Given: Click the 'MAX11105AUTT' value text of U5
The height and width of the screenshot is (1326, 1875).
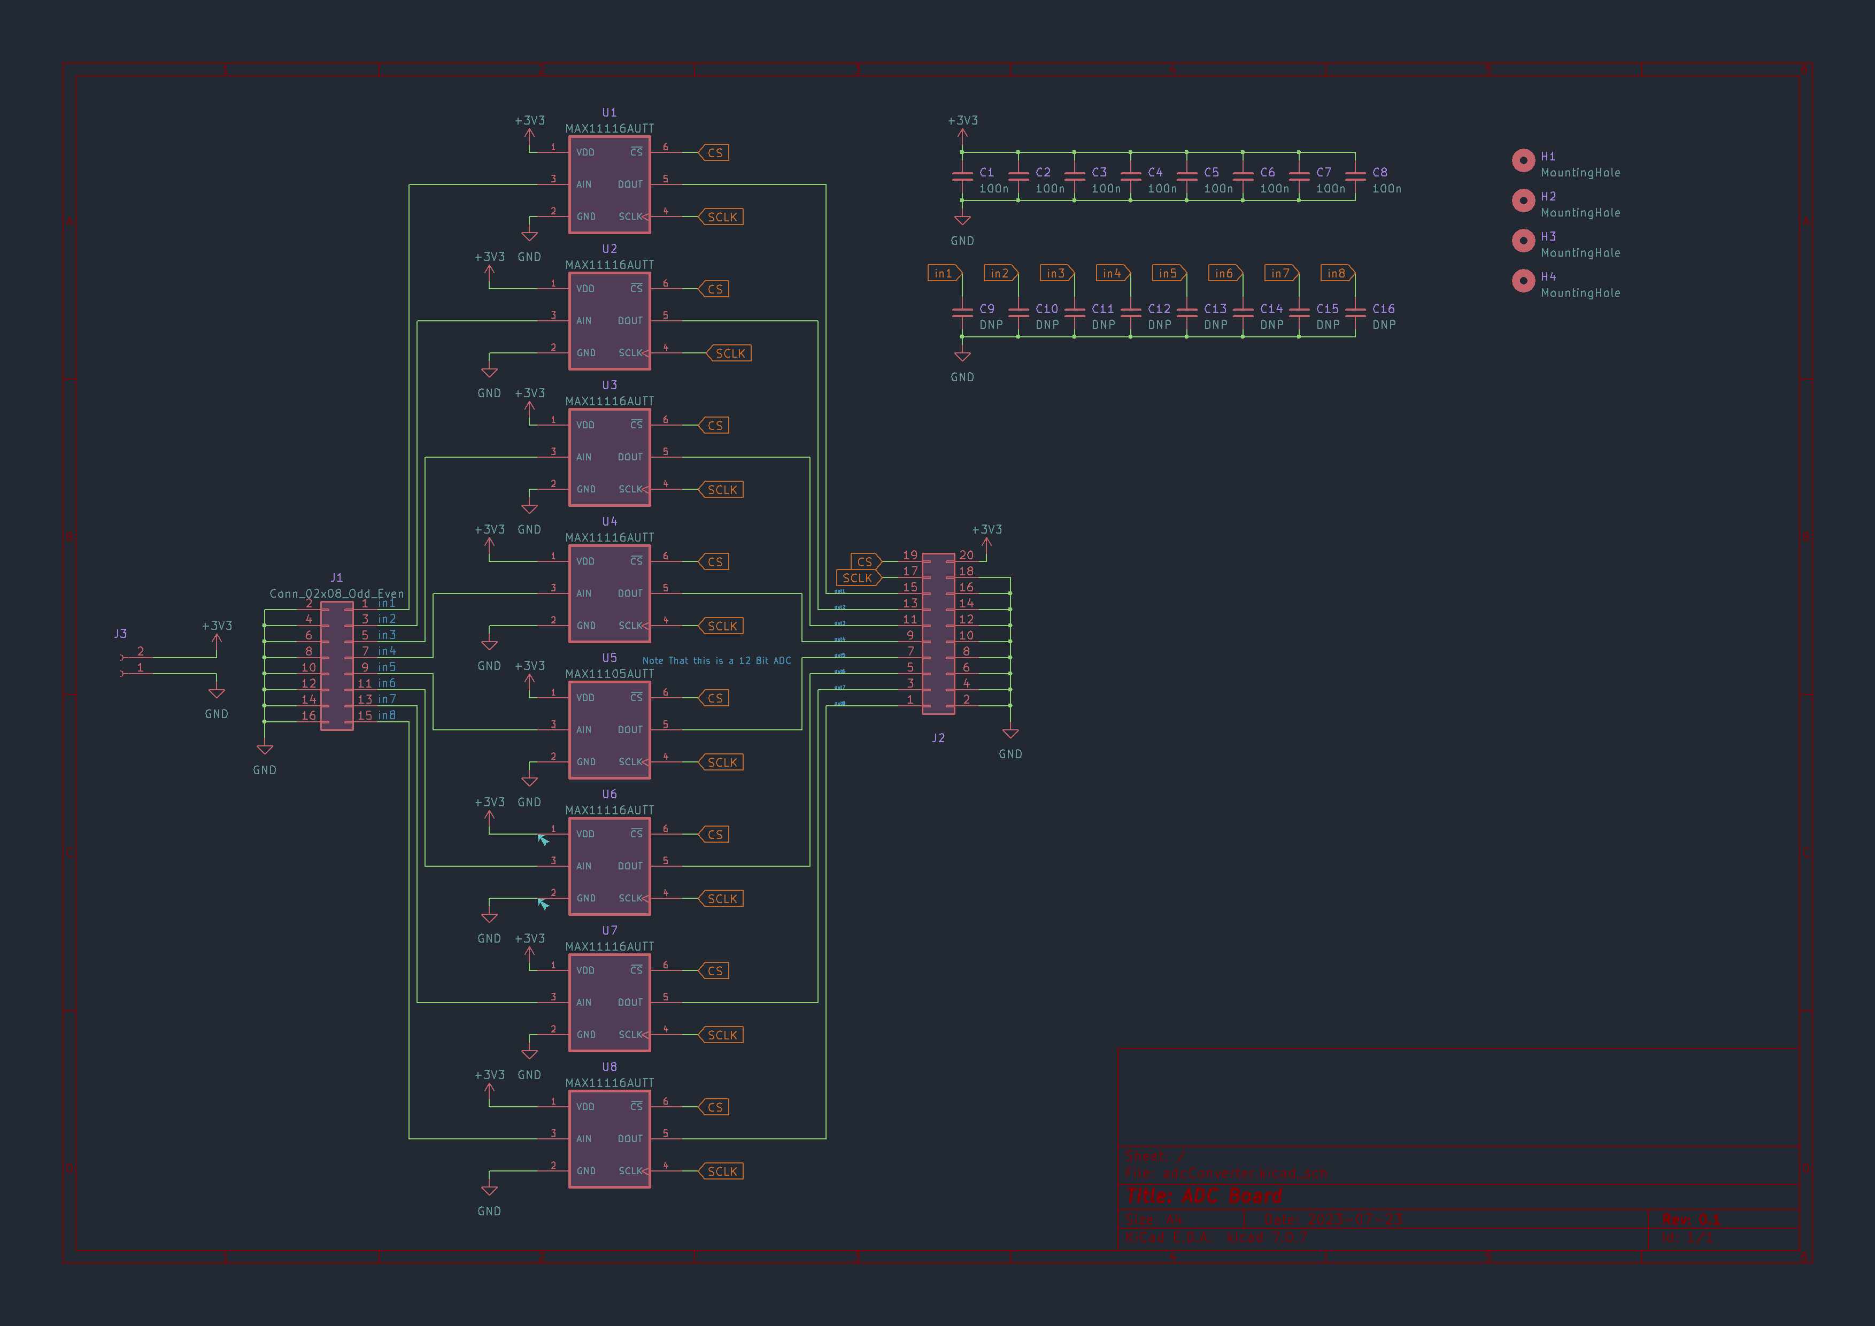Looking at the screenshot, I should click(609, 674).
